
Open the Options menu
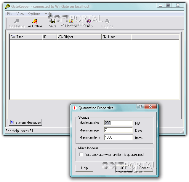tap(34, 14)
